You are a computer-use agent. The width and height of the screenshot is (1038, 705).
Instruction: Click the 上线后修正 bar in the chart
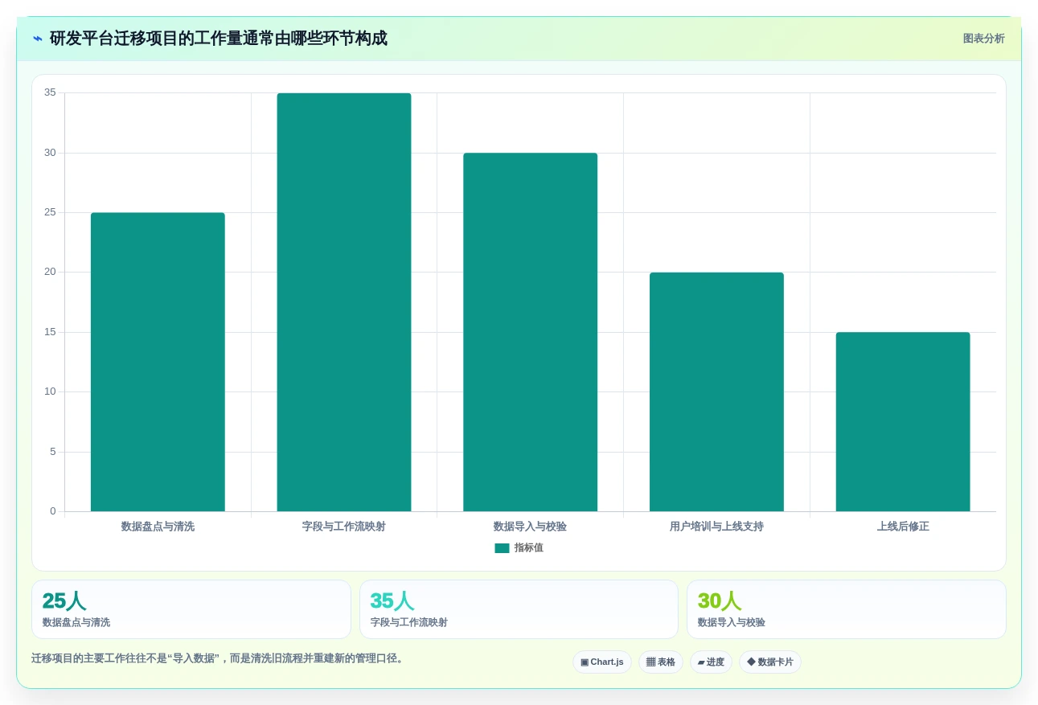pos(903,421)
